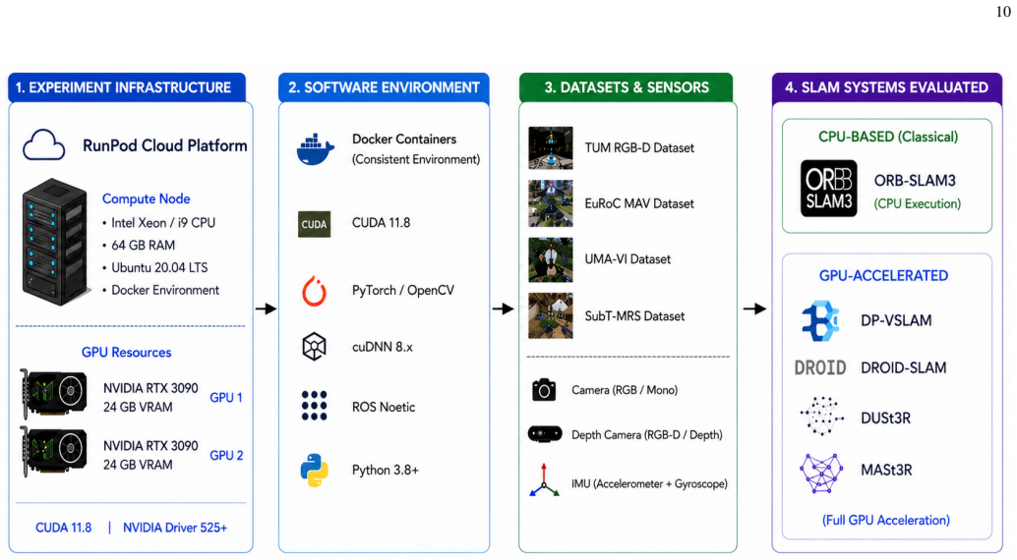
Task: Click the RunPod cloud icon
Action: 43,144
